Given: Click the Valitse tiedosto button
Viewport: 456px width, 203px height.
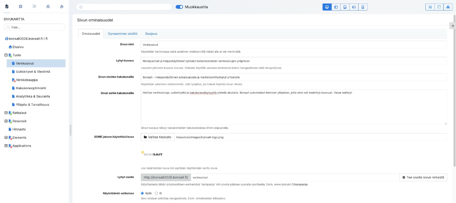Looking at the screenshot, I should click(158, 137).
